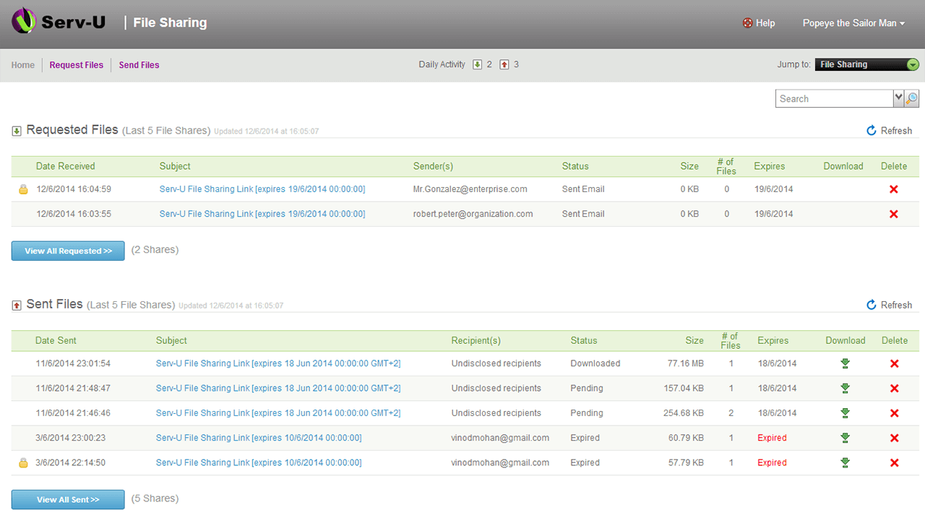Delete the sent share from 11/6/2014 21:48:47
The image size is (925, 523).
tap(895, 388)
